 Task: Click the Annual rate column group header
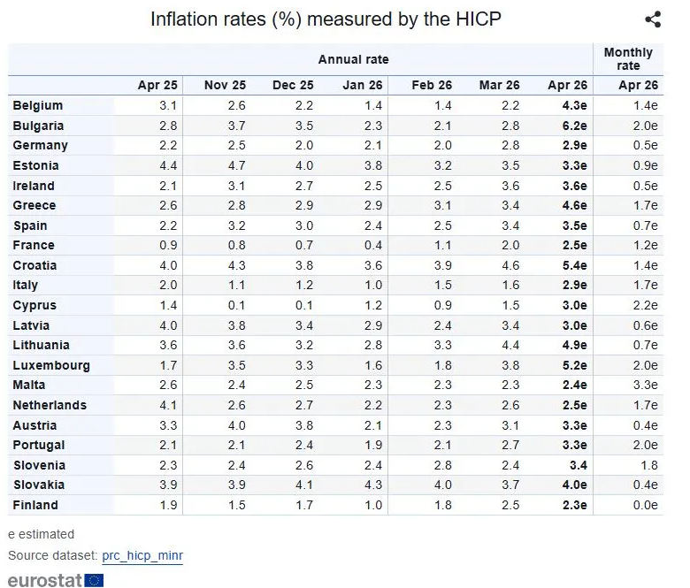[x=353, y=59]
